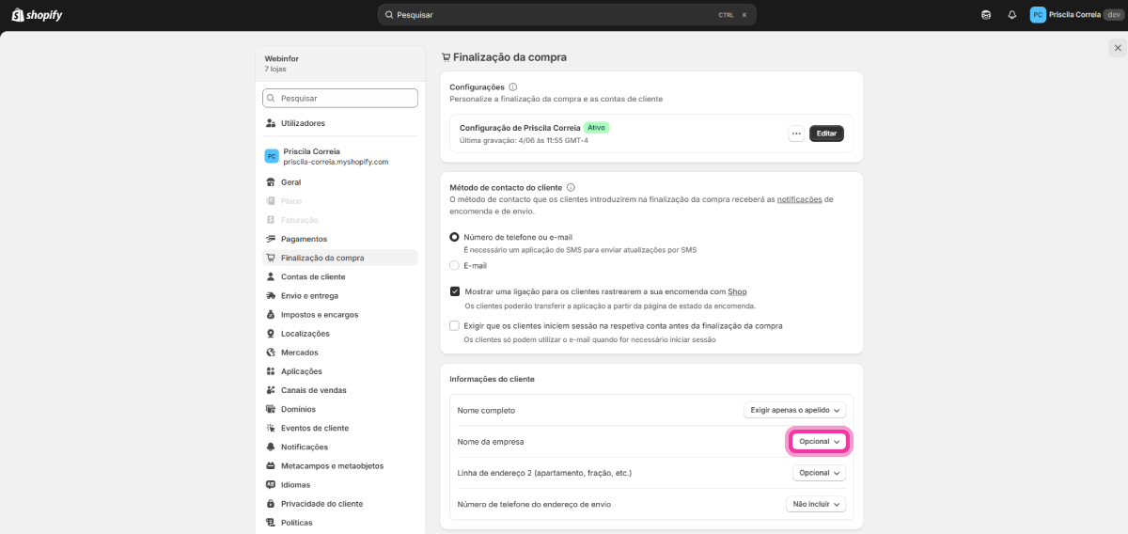Click the Última gravação timestamp text
This screenshot has width=1128, height=534.
524,140
